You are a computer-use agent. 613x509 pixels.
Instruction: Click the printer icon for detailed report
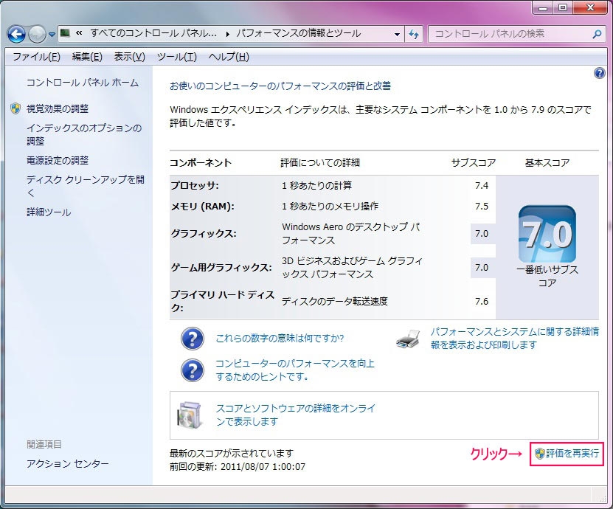pos(409,339)
